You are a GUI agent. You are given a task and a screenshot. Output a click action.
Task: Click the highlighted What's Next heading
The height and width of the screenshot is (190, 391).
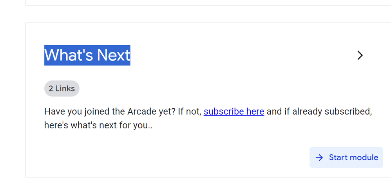(x=87, y=55)
